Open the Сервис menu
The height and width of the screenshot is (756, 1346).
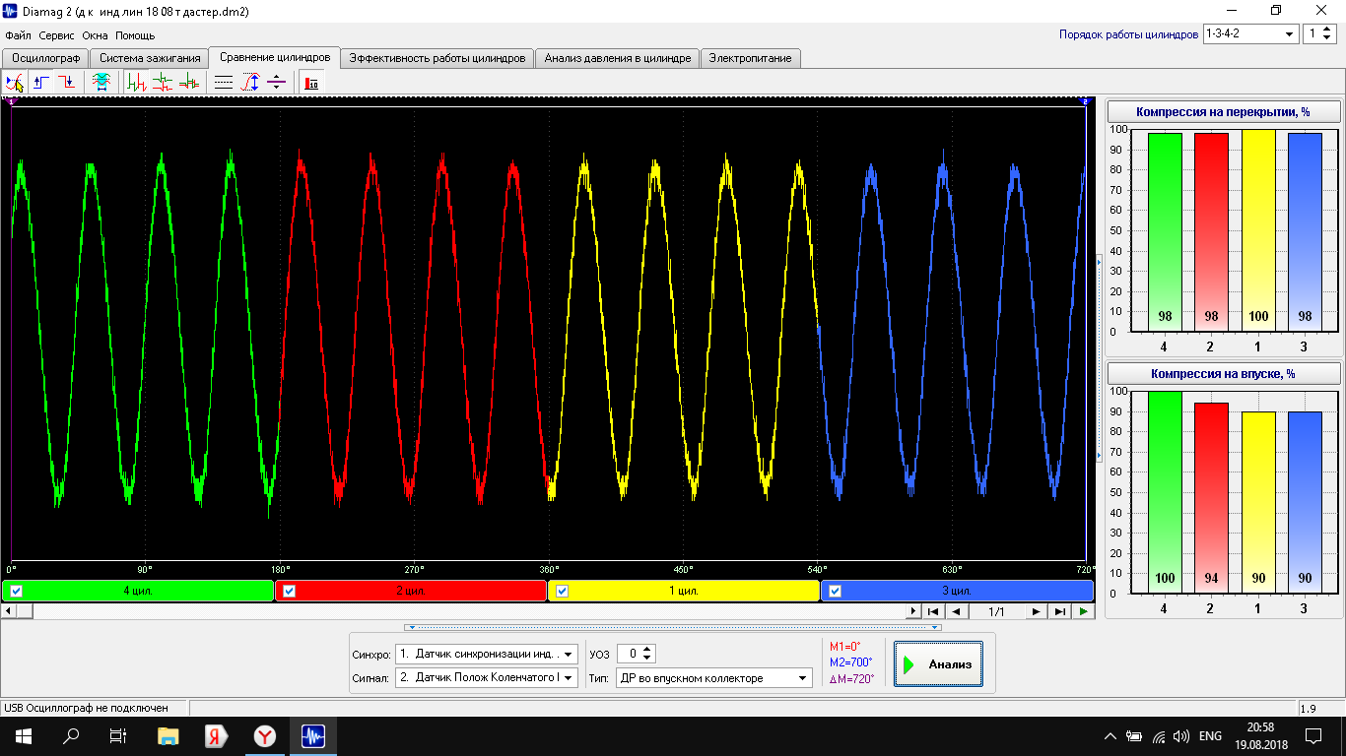point(57,35)
